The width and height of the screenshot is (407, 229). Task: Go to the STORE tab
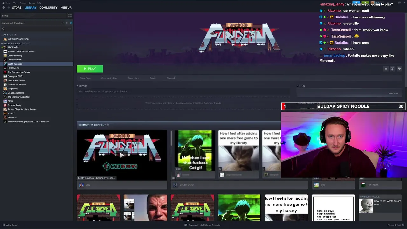pyautogui.click(x=17, y=8)
